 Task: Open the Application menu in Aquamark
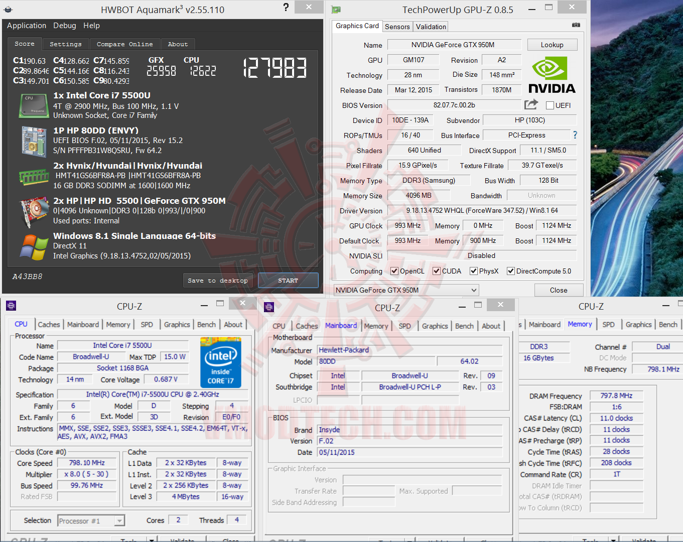click(27, 26)
